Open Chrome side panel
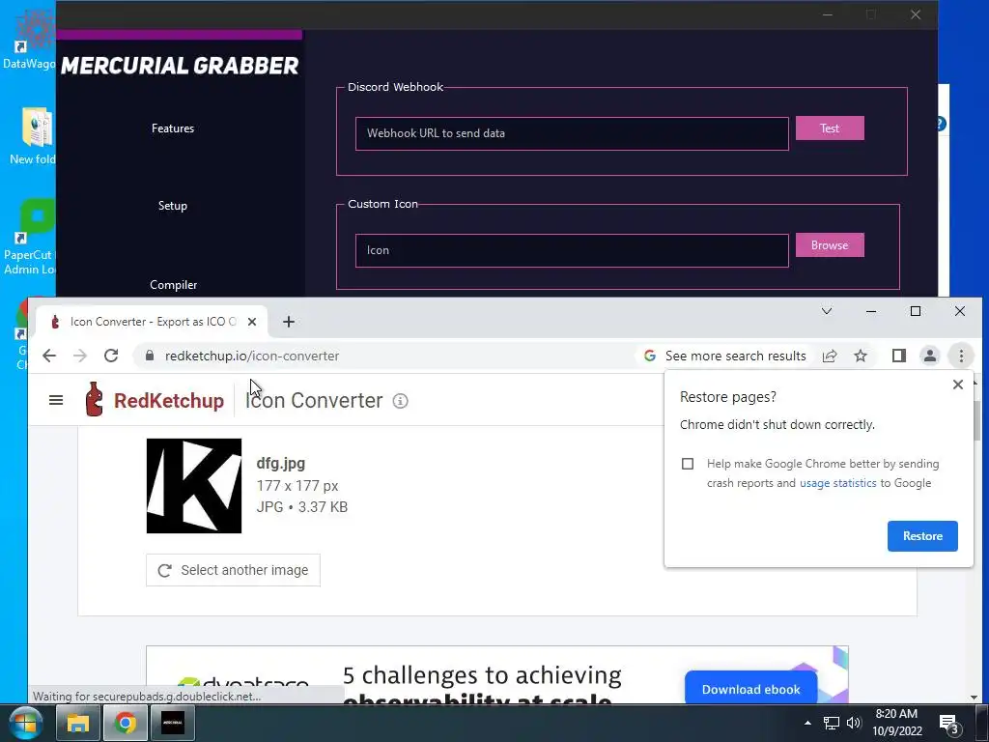 (899, 356)
